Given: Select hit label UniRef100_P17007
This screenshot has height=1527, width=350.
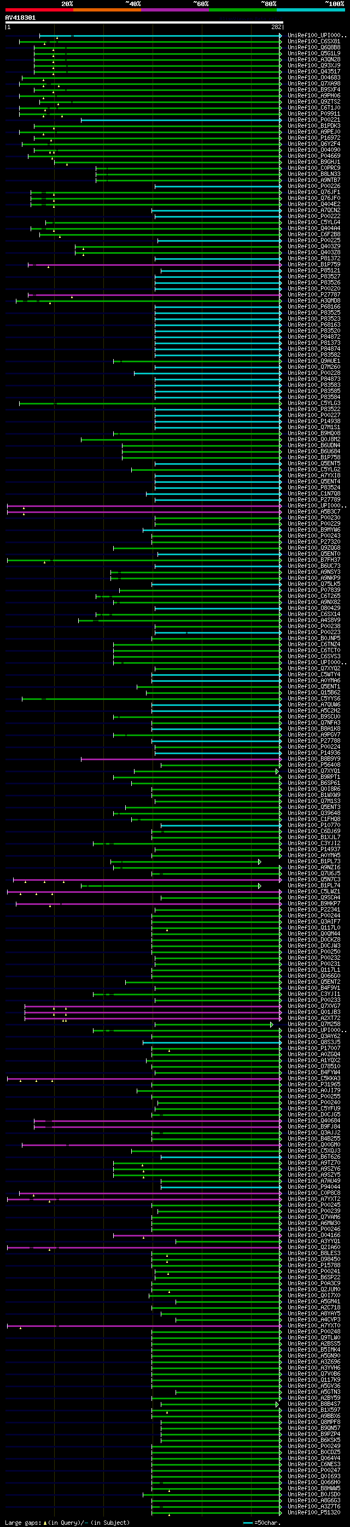Looking at the screenshot, I should coord(314,1048).
